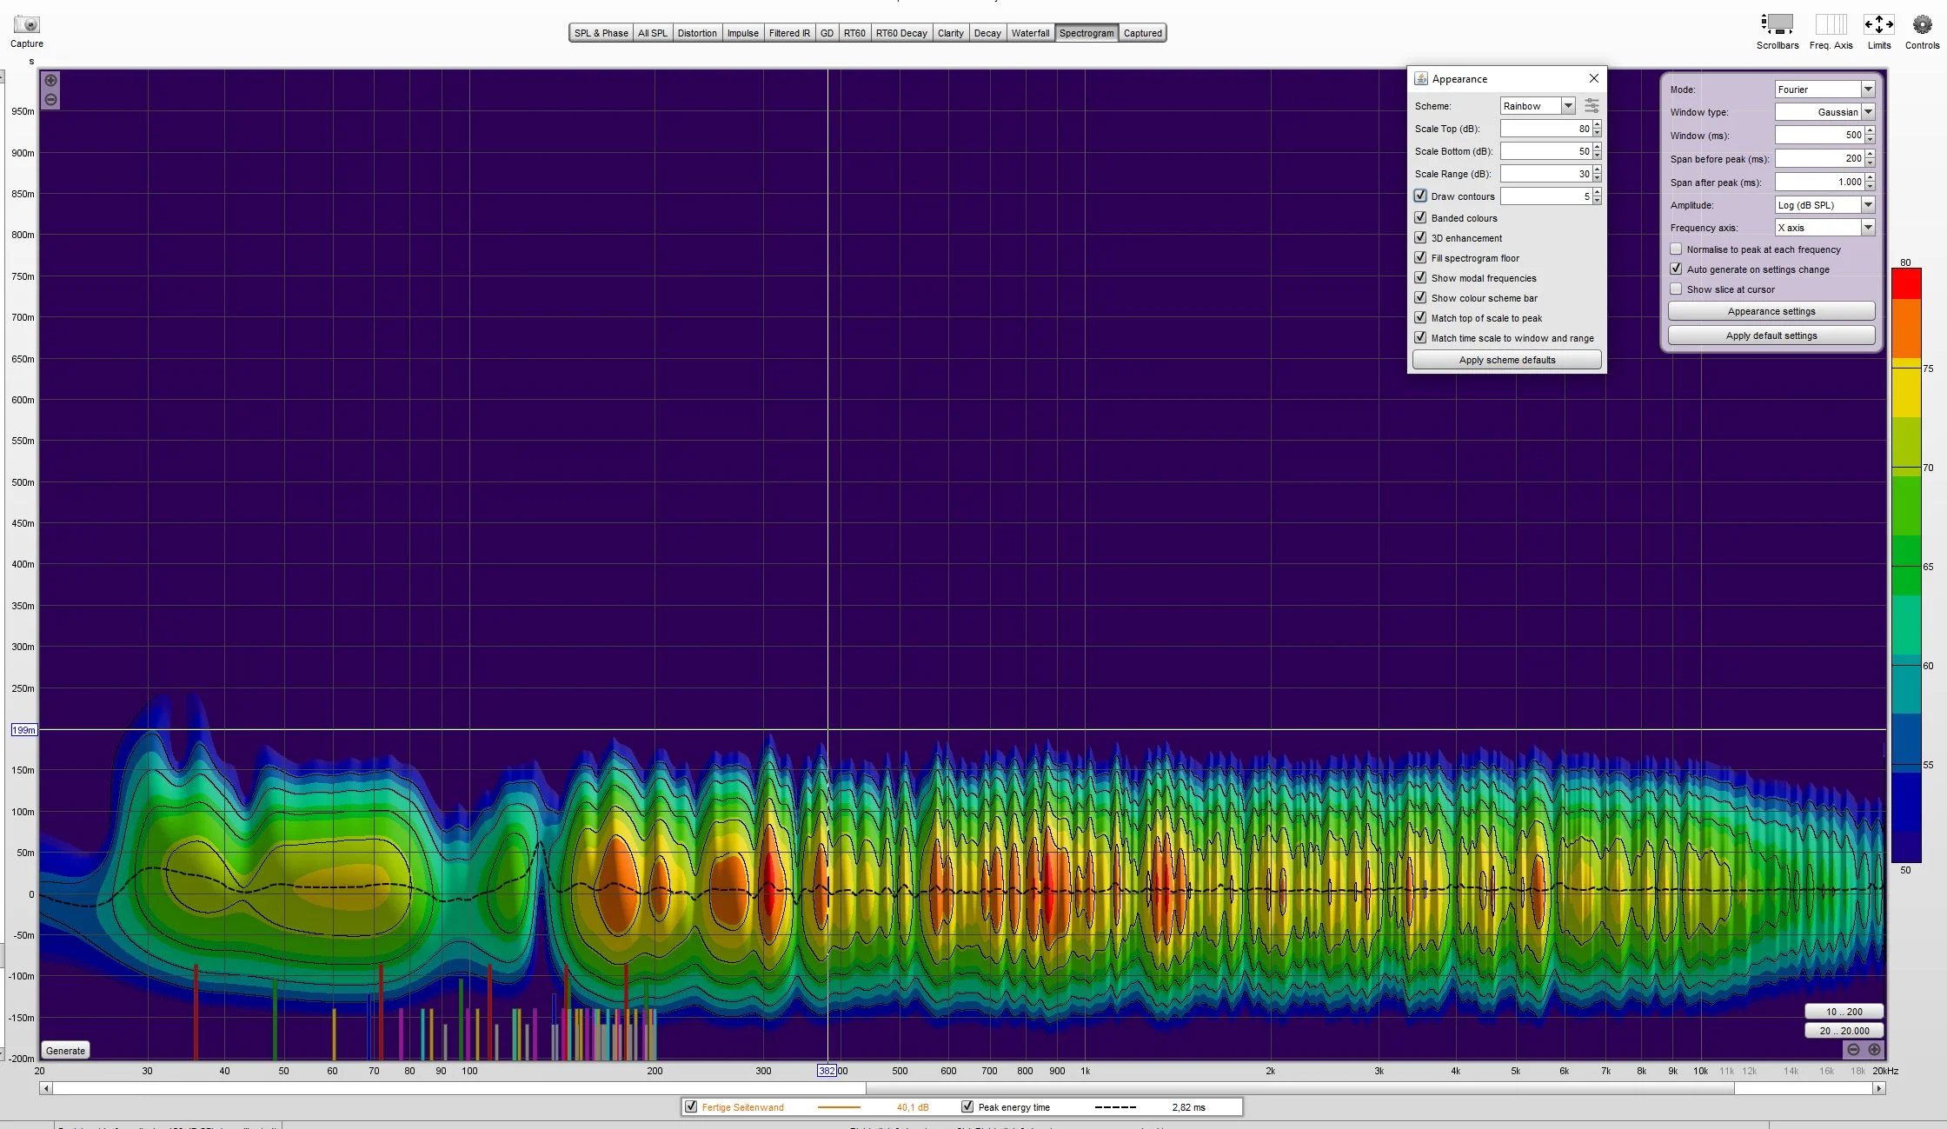The image size is (1947, 1129).
Task: Click the Capture camera icon
Action: [27, 25]
